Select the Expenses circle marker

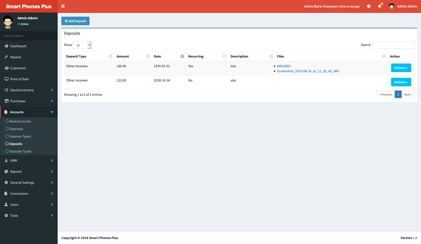pos(7,129)
